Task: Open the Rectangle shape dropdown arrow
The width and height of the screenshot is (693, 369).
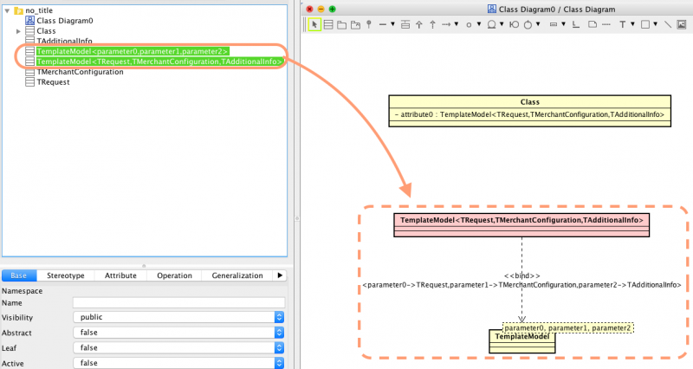Action: tap(656, 24)
